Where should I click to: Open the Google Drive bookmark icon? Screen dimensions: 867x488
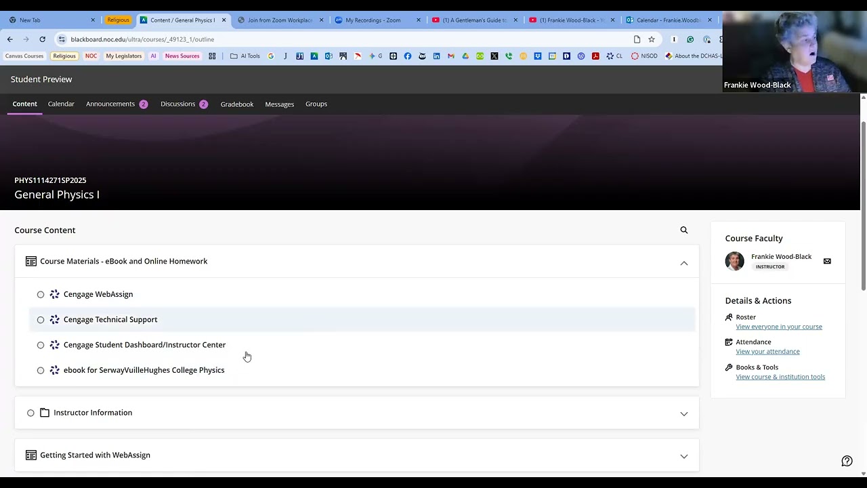[465, 56]
